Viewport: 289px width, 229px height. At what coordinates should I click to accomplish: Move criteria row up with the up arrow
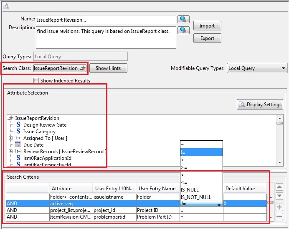pyautogui.click(x=279, y=187)
